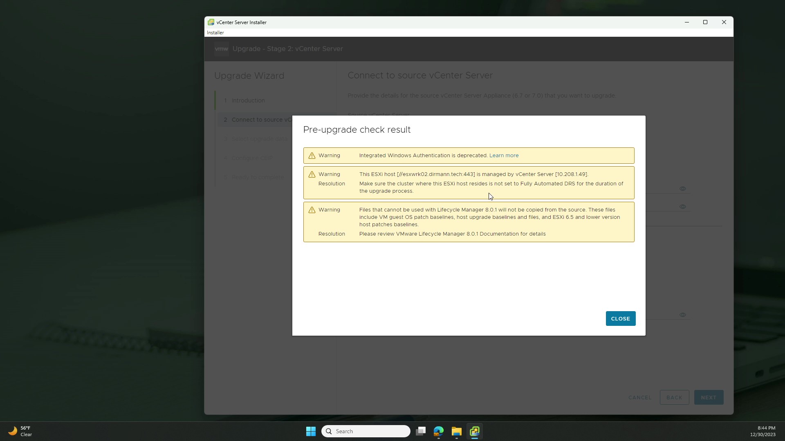
Task: Open File Explorer from the taskbar
Action: coord(457,431)
